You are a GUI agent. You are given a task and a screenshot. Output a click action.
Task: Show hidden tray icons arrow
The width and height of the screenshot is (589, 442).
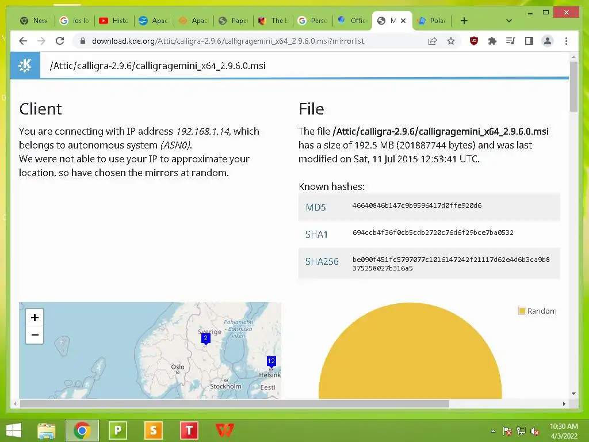(x=493, y=431)
